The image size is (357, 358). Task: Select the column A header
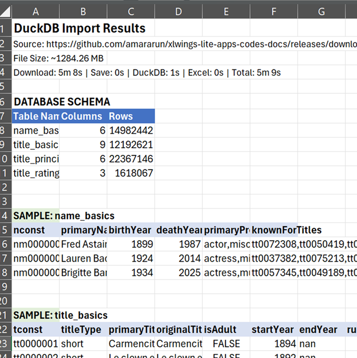click(35, 11)
